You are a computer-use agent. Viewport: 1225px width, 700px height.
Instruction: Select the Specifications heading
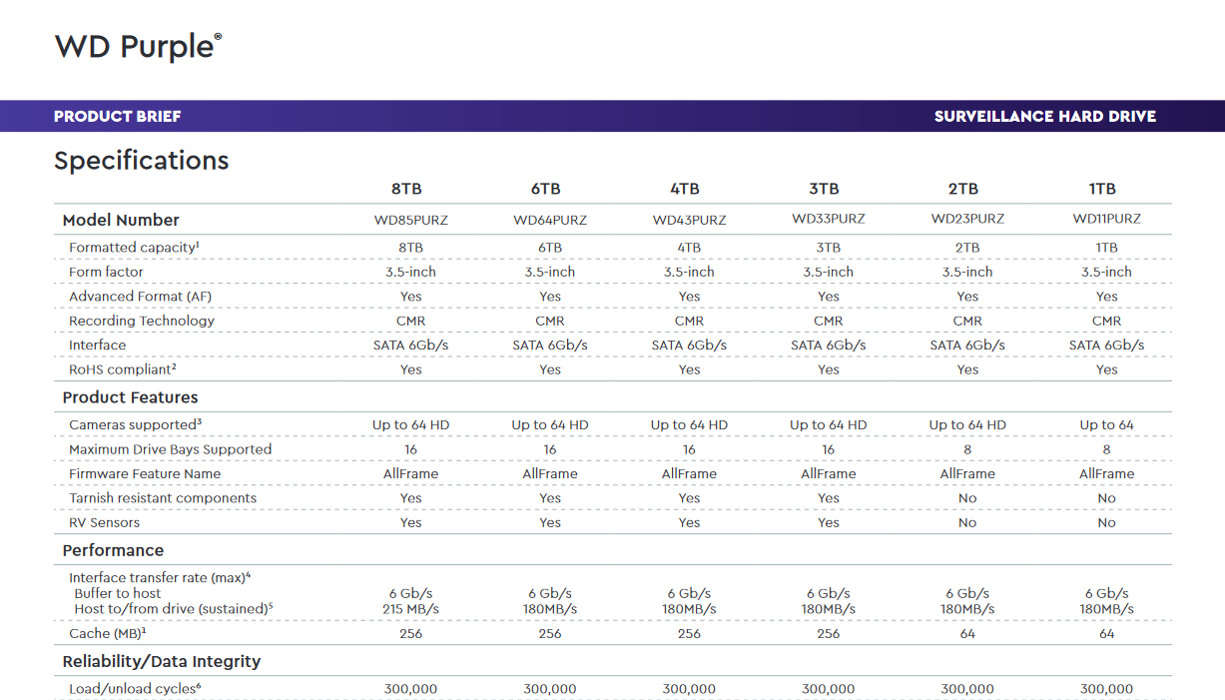point(142,161)
